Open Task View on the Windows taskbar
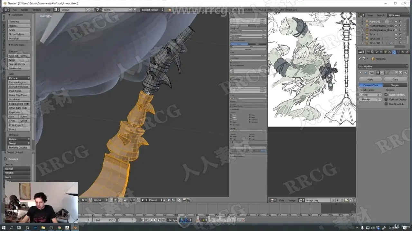412x231 pixels. pyautogui.click(x=19, y=228)
